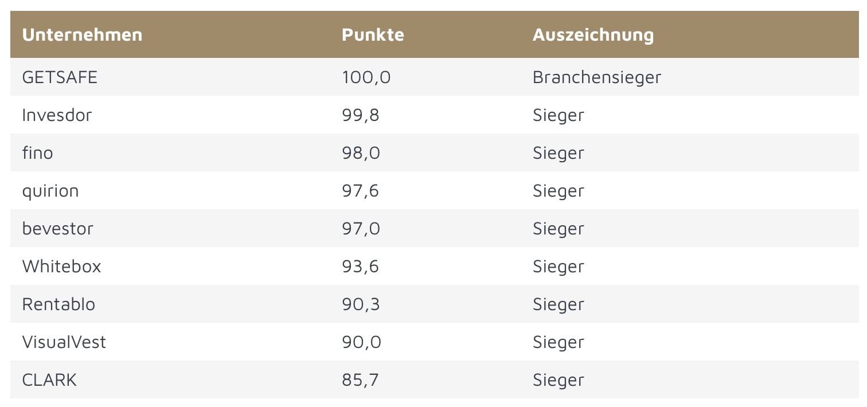Click the Branchensieger award text
Image resolution: width=867 pixels, height=407 pixels.
tap(597, 77)
